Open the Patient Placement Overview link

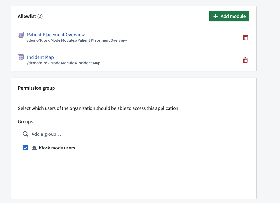pos(56,35)
